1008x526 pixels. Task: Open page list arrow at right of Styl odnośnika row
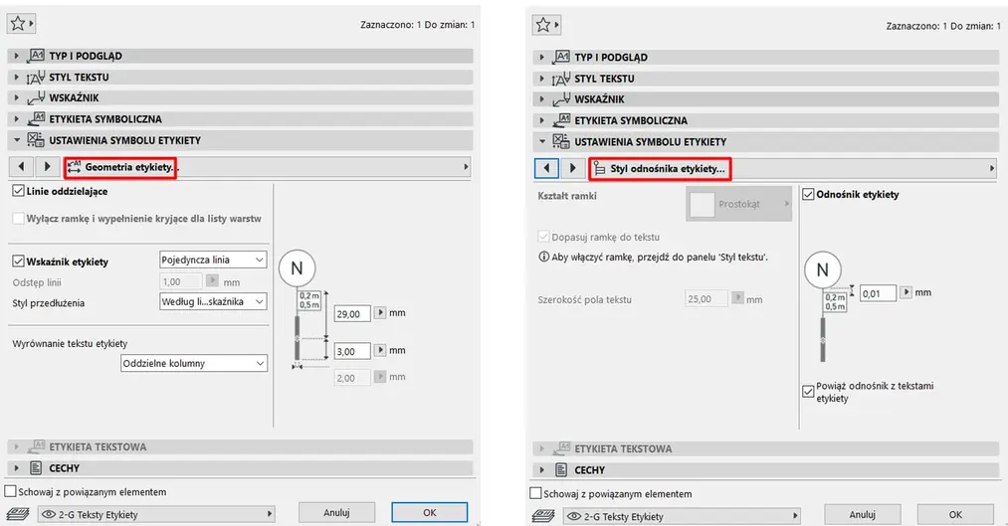point(992,168)
